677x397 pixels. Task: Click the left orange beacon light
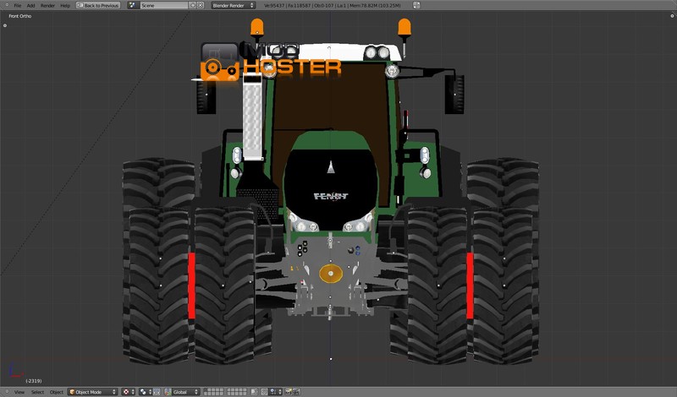click(257, 27)
